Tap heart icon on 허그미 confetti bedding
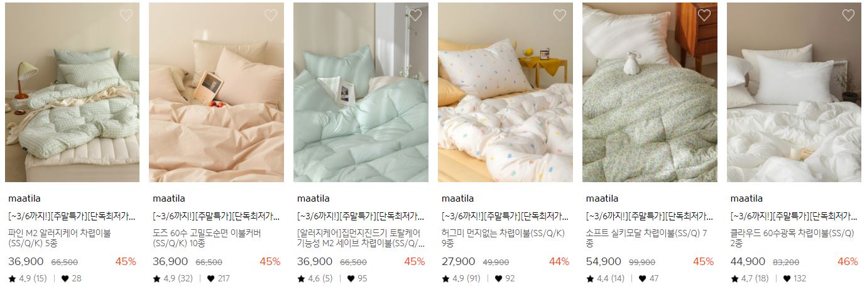Image resolution: width=867 pixels, height=304 pixels. point(560,16)
